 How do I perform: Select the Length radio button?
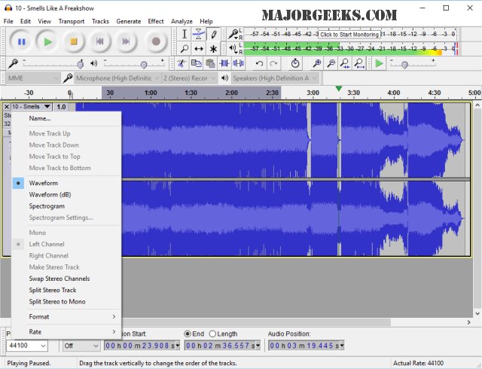tap(212, 334)
